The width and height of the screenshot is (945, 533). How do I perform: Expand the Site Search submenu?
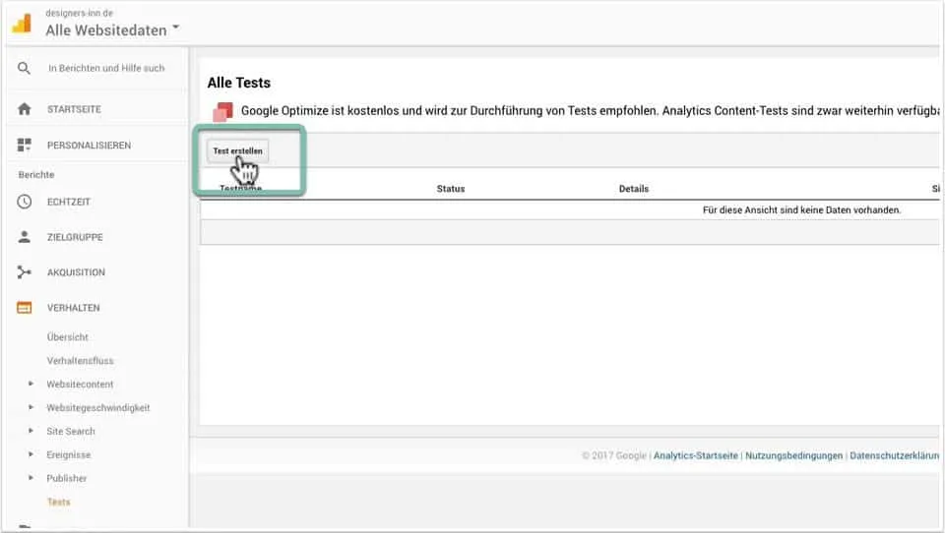tap(31, 432)
